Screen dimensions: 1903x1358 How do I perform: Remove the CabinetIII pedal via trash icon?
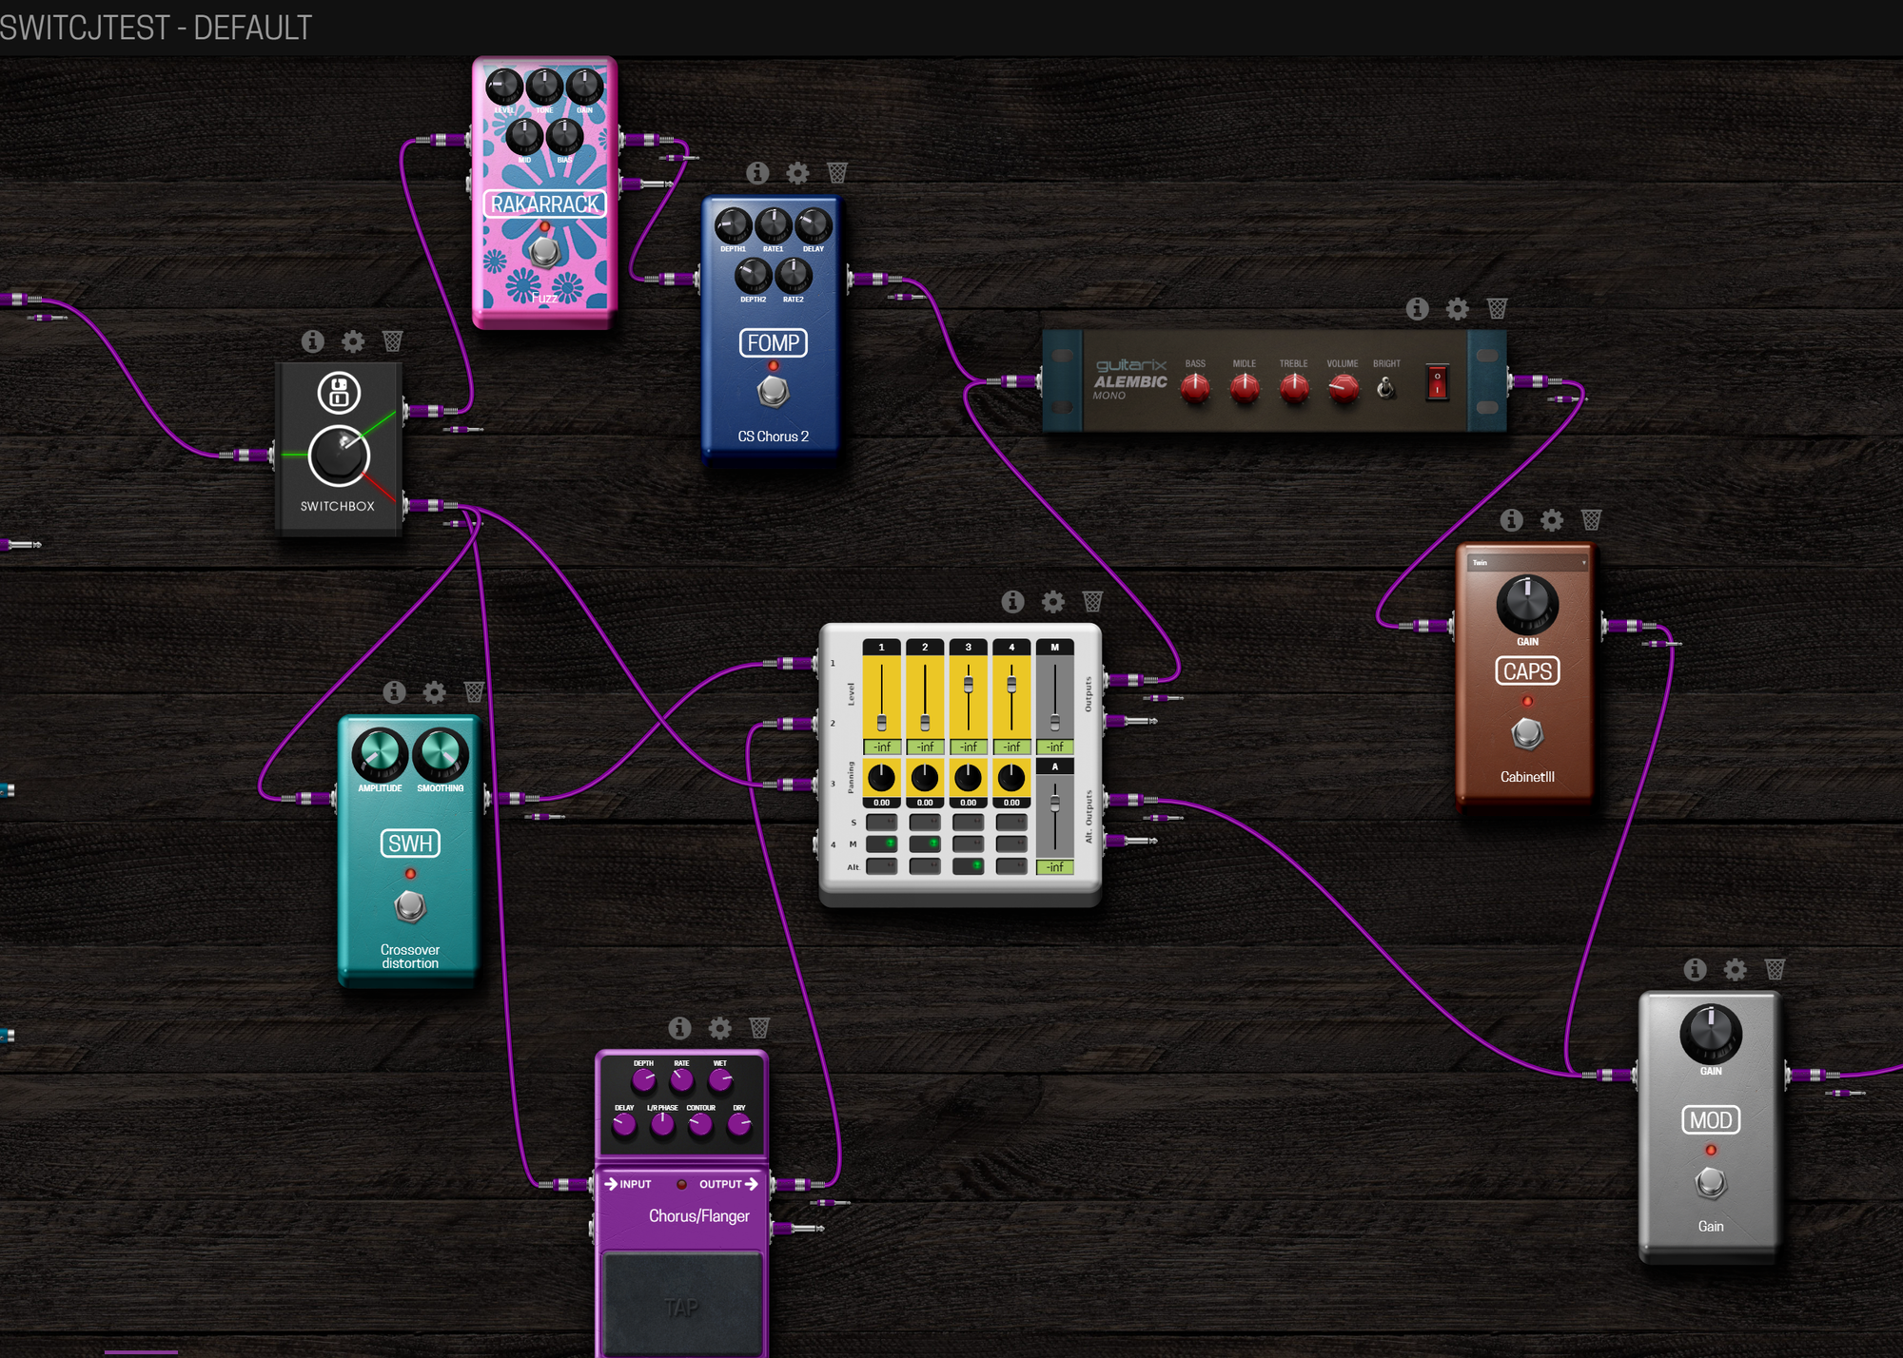coord(1592,519)
